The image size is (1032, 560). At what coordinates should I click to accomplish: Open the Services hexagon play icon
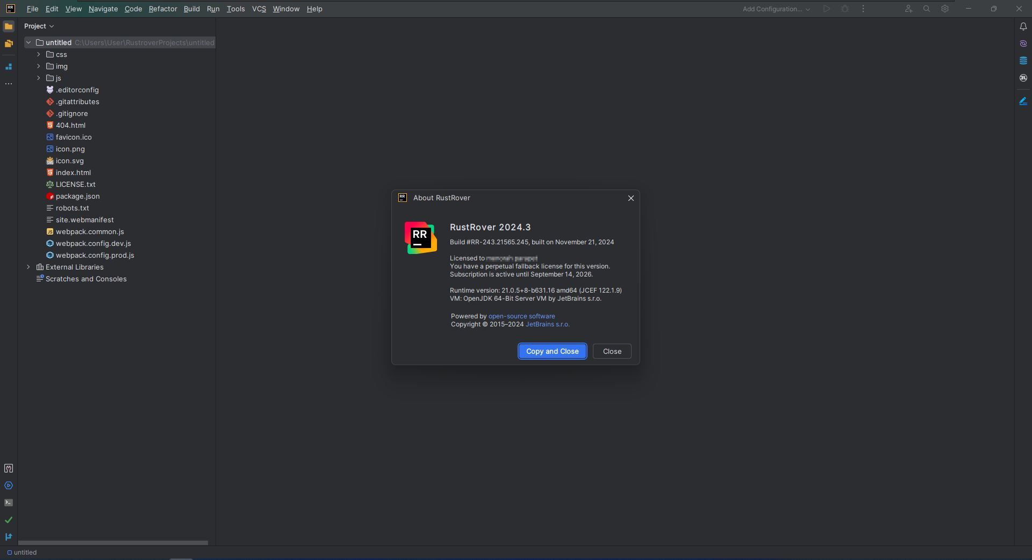point(9,485)
